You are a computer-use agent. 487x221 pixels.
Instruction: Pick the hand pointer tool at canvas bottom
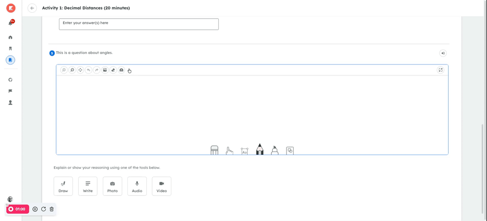click(x=229, y=151)
